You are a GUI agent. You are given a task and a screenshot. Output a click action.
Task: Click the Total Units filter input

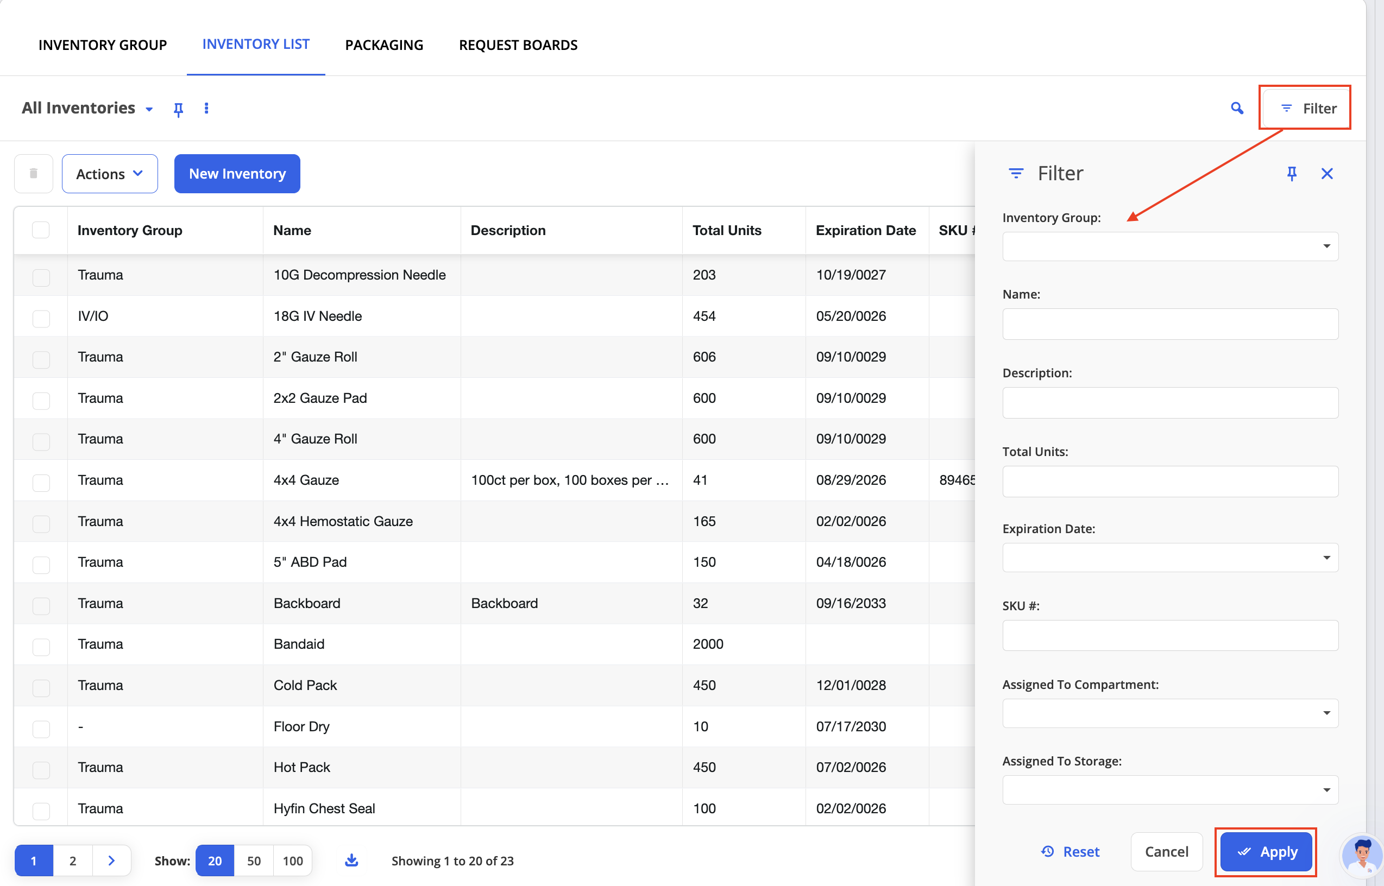click(x=1170, y=482)
